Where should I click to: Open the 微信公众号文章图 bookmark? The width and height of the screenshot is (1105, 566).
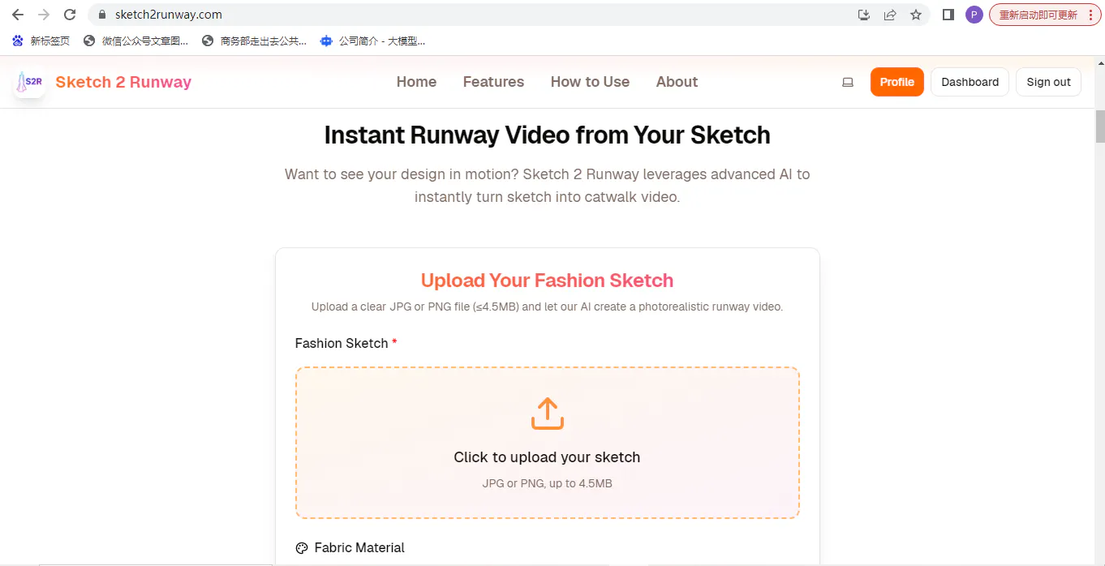click(x=135, y=41)
